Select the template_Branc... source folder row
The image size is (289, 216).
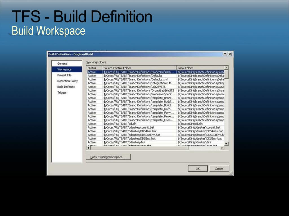tap(156, 98)
